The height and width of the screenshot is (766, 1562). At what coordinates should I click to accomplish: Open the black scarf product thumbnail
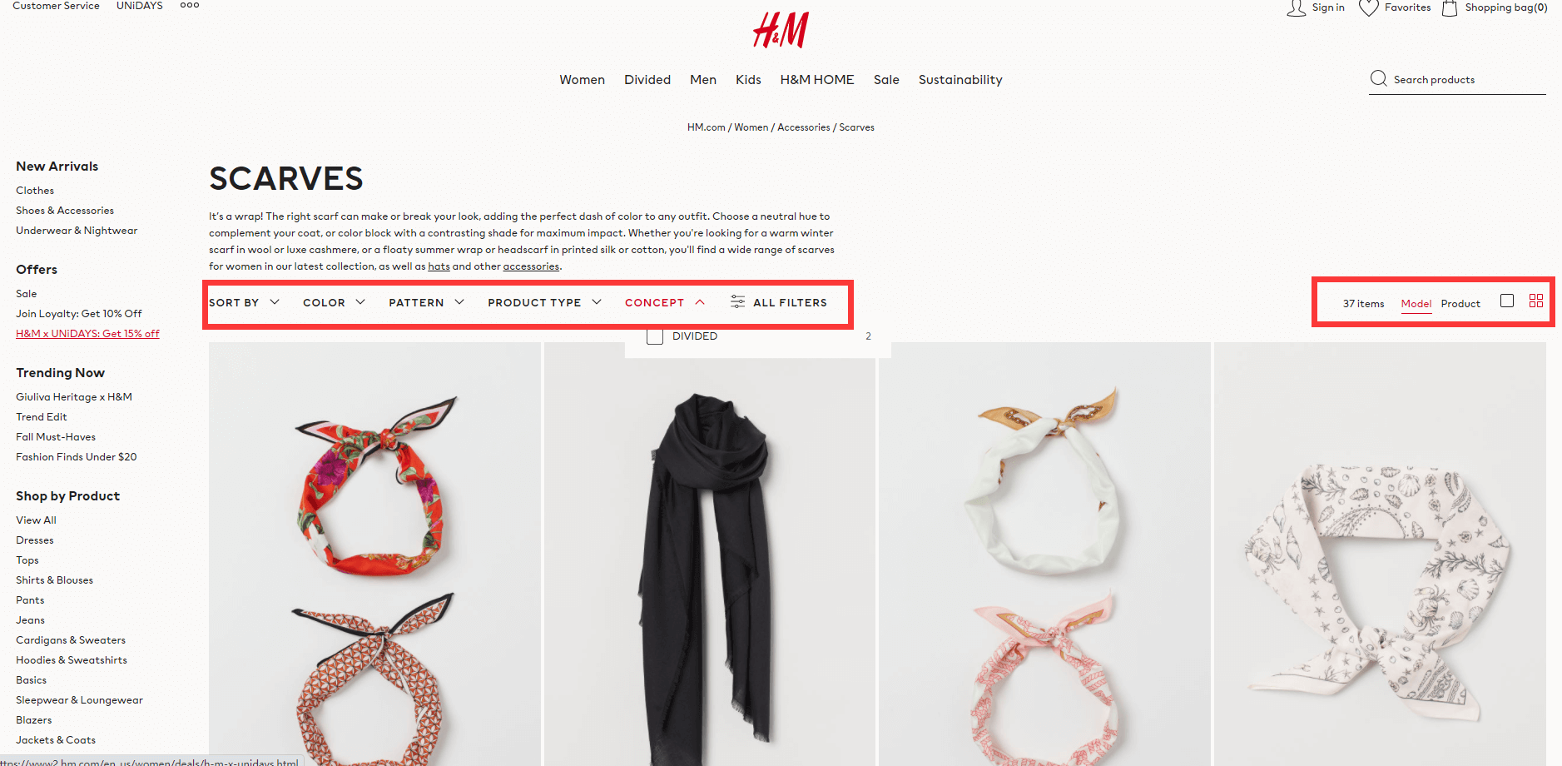point(710,554)
